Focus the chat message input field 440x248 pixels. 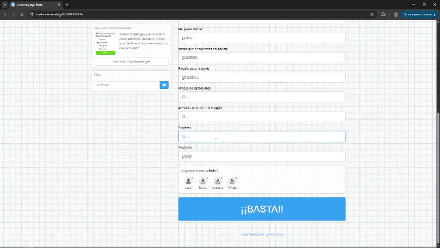[127, 85]
